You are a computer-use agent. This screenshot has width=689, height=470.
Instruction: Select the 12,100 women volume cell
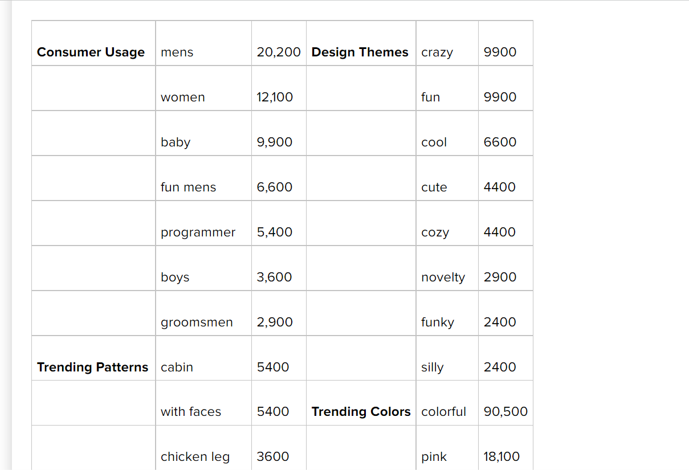click(x=279, y=88)
